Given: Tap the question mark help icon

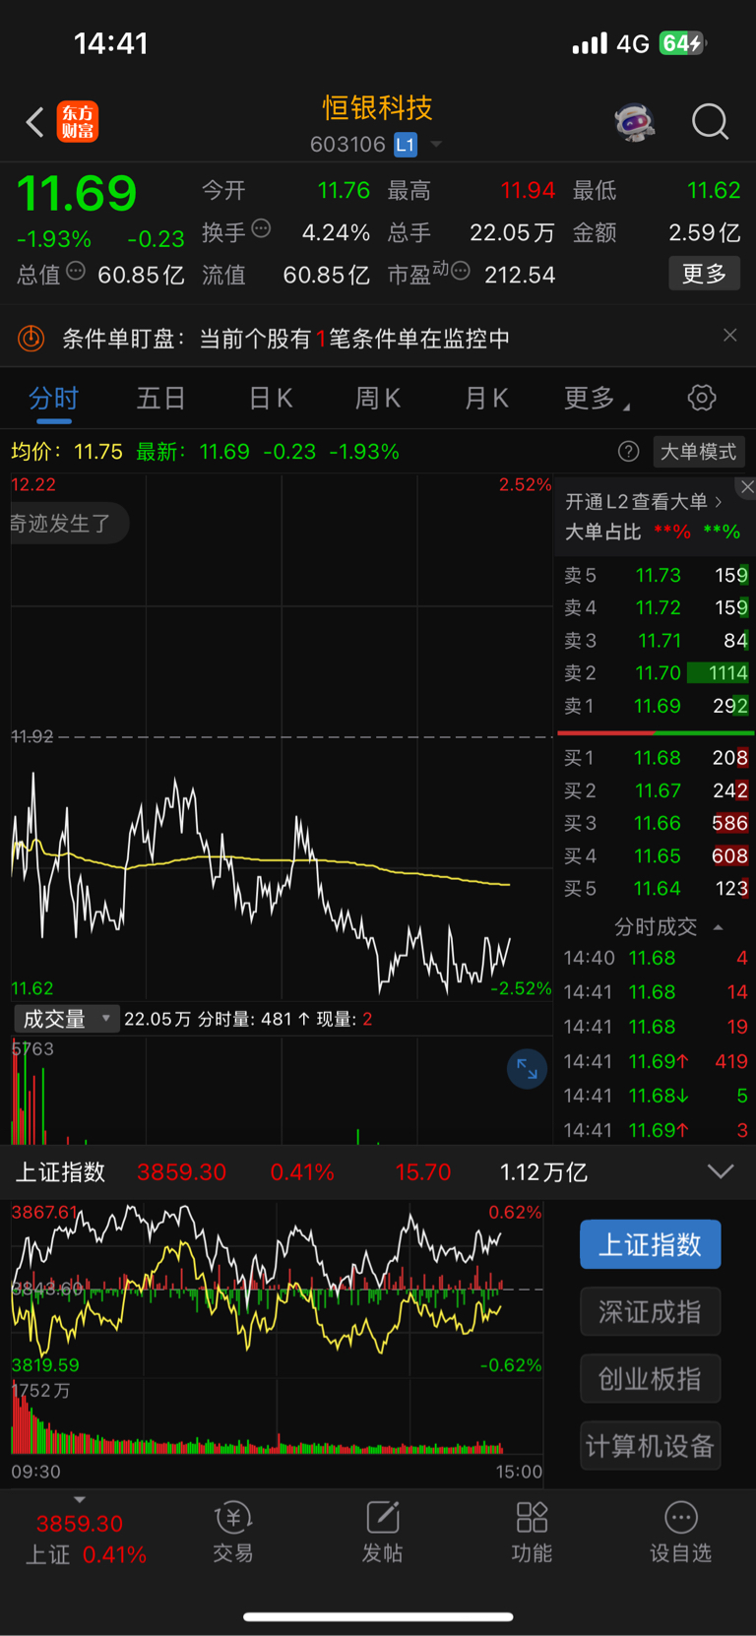Looking at the screenshot, I should (628, 452).
